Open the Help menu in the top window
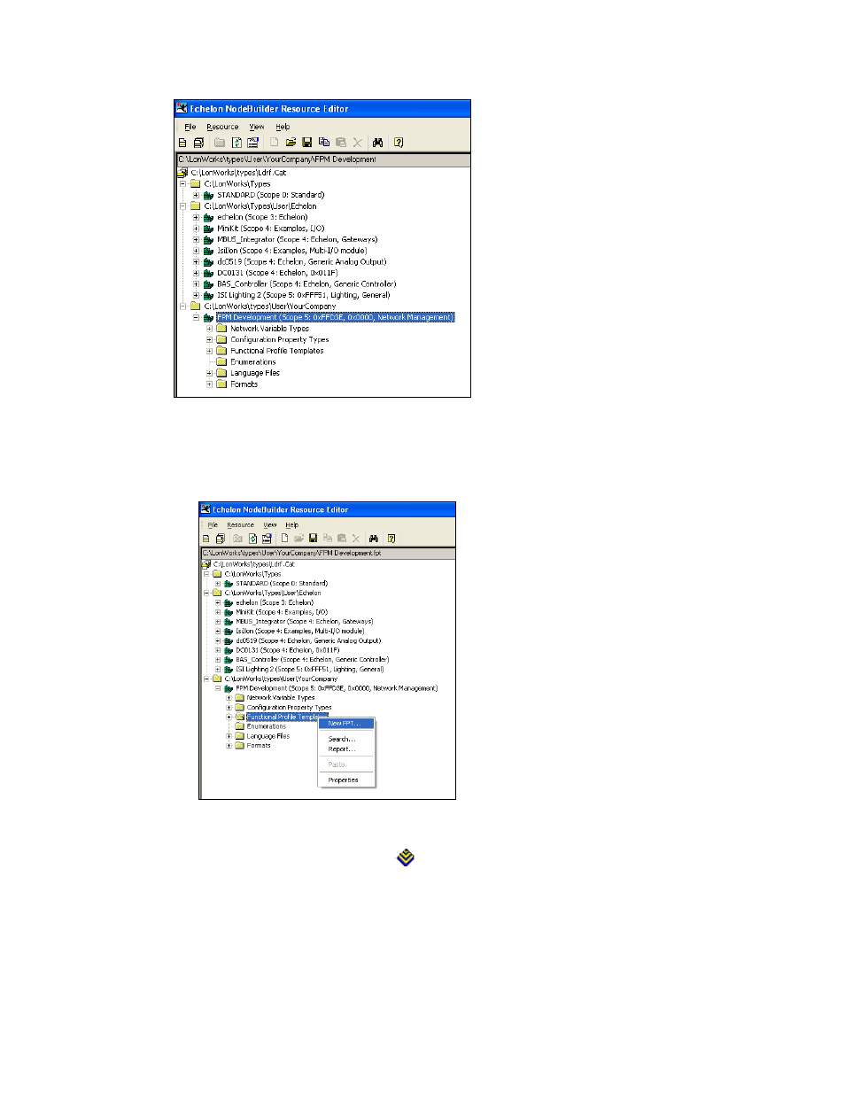This screenshot has height=1094, width=845. tap(283, 127)
